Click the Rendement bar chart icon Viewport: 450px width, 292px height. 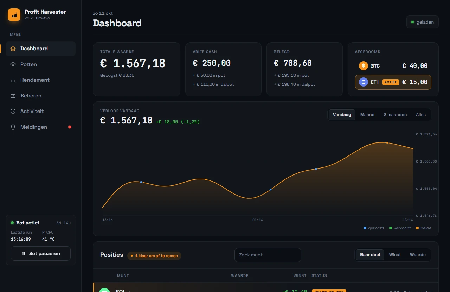[x=13, y=80]
